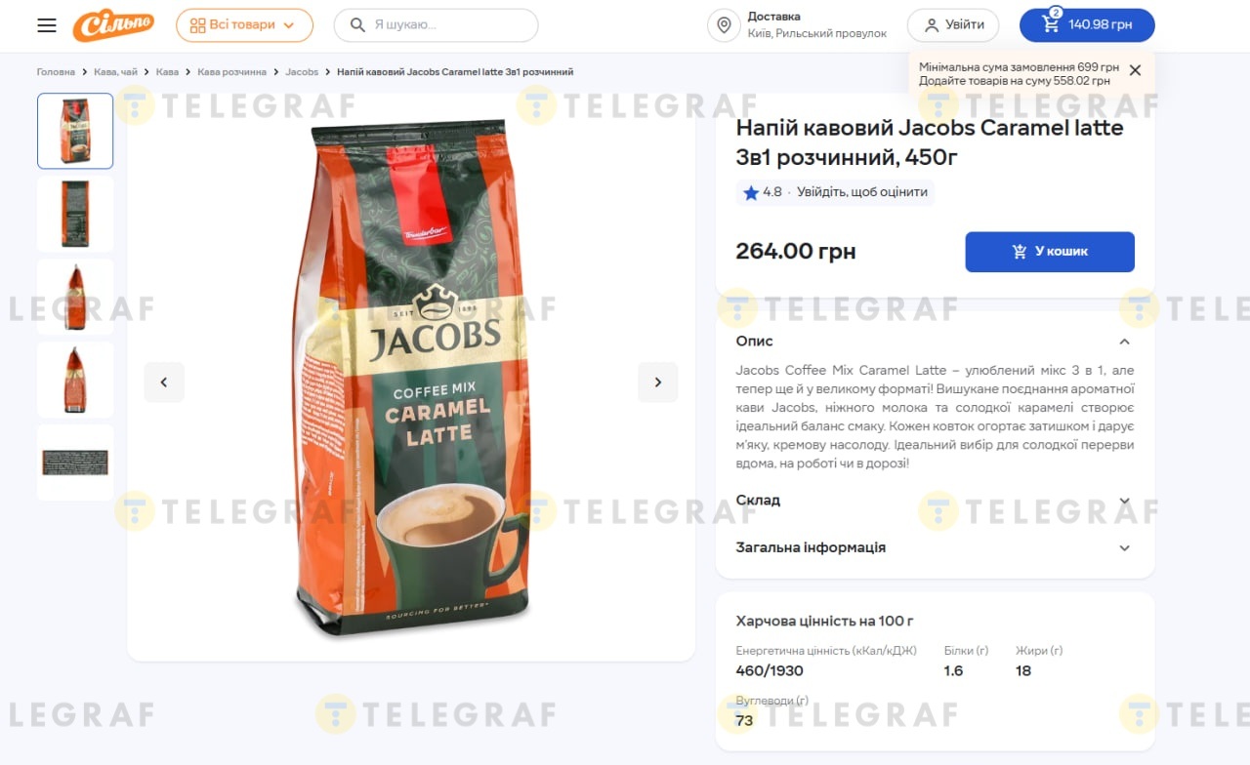Screen dimensions: 1250x765
Task: Click the star rating 4.8 icon
Action: point(751,192)
